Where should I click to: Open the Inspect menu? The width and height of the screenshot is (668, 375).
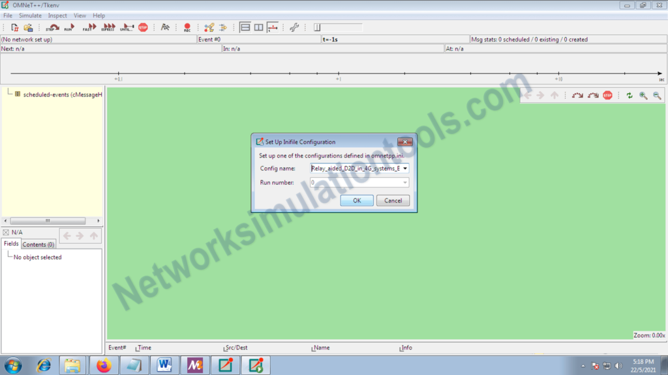pyautogui.click(x=57, y=15)
